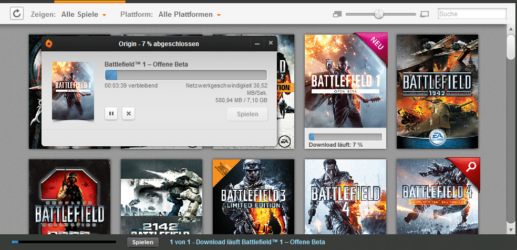Click the Origin logo in download window
Viewport: 517px width, 250px height.
click(49, 44)
